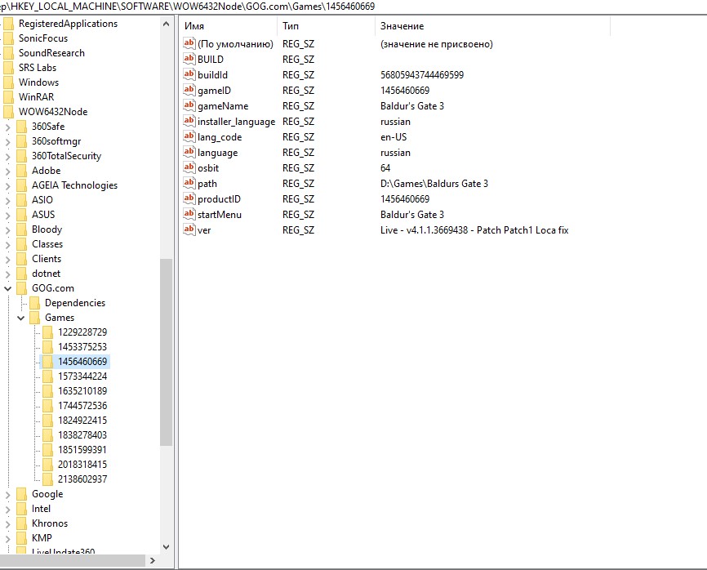Click the string icon beside buildId value
Screen dimensions: 707x570
[x=189, y=75]
